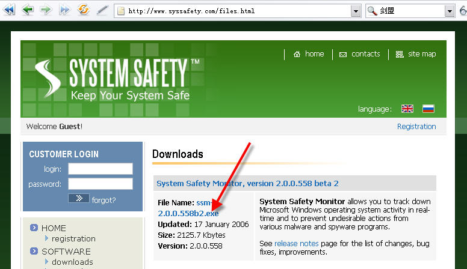Click the login input field
Screen dimensions: 467x269
click(101, 169)
